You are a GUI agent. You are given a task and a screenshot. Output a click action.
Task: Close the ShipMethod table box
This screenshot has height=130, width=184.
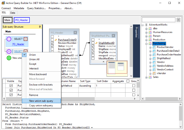[x=113, y=36]
